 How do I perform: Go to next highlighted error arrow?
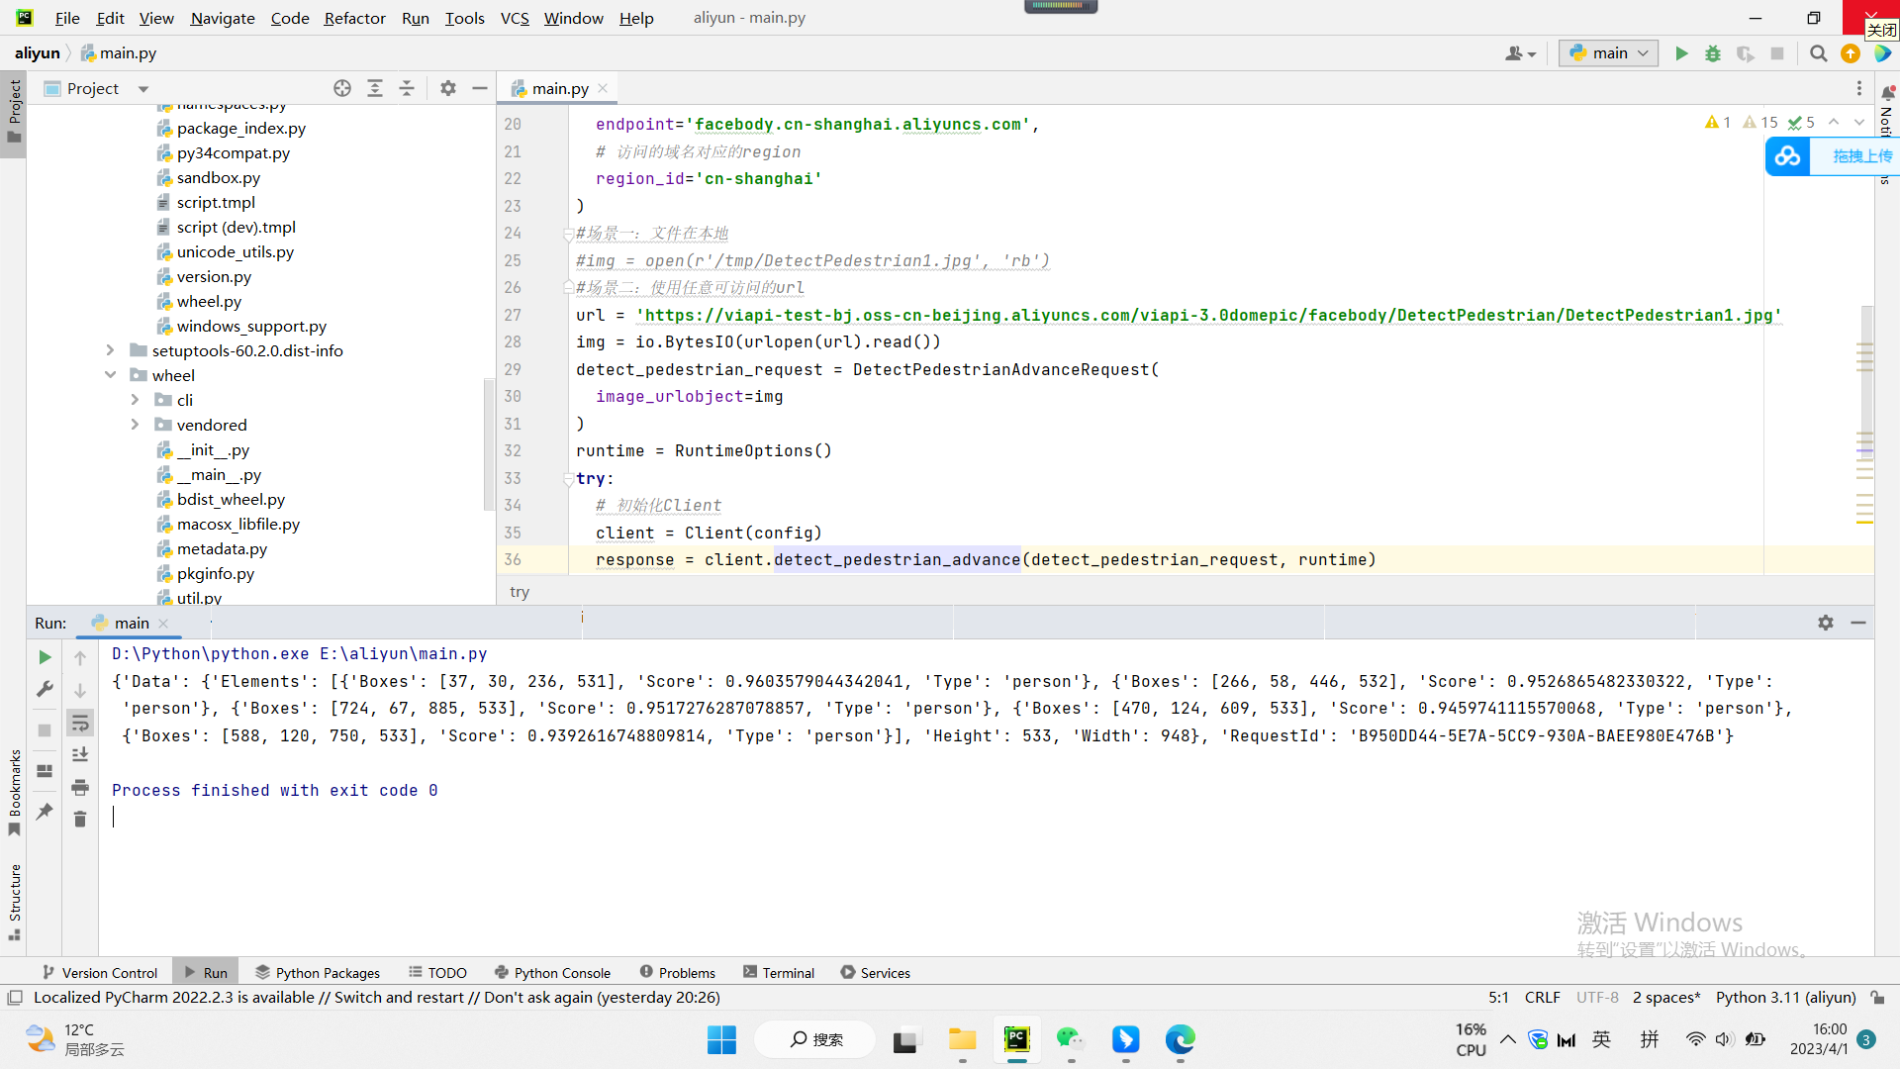(x=1859, y=122)
